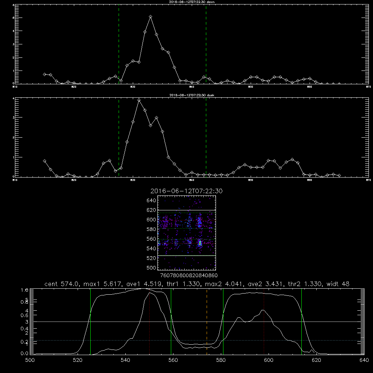The image size is (373, 373).
Task: Click the left green dashed line in the dusk plot
Action: 119,137
